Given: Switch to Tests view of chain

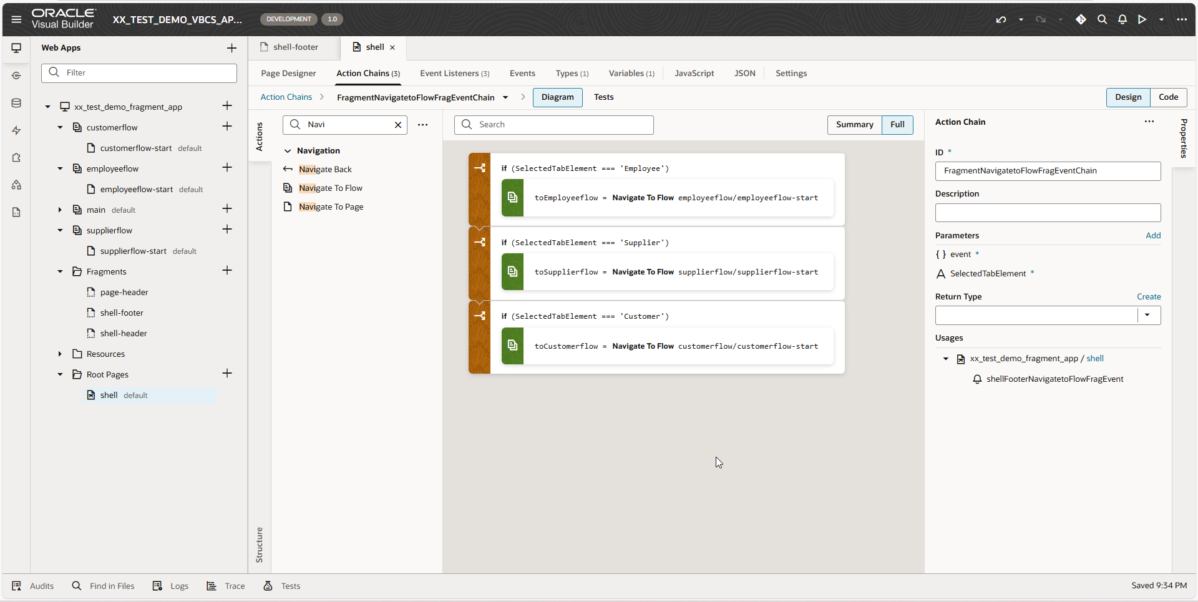Looking at the screenshot, I should [603, 97].
